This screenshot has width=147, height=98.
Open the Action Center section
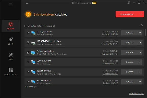point(11,72)
